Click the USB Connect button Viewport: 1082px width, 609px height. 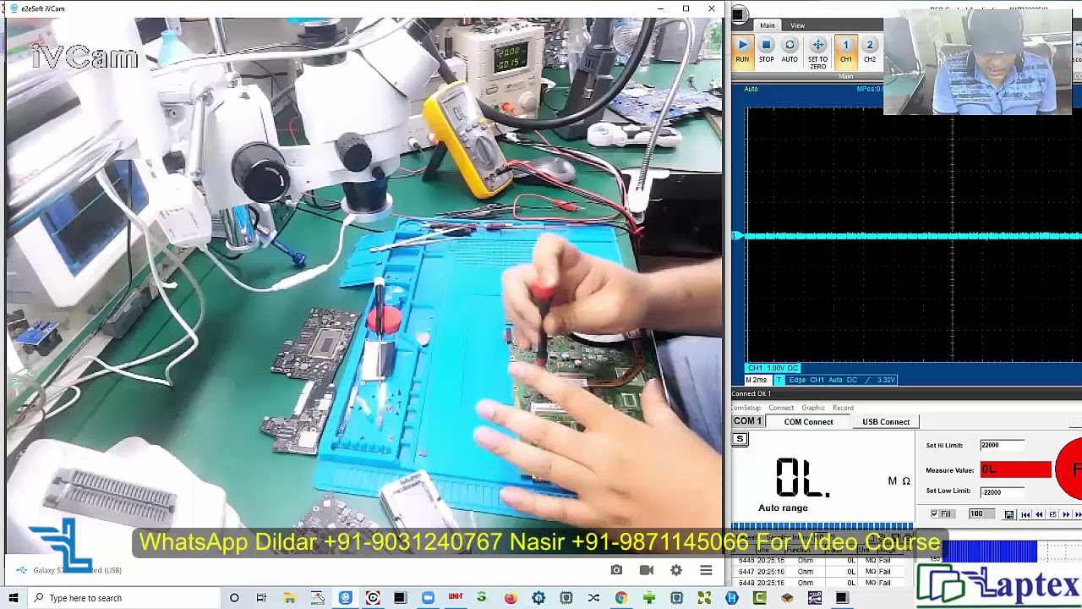point(886,422)
